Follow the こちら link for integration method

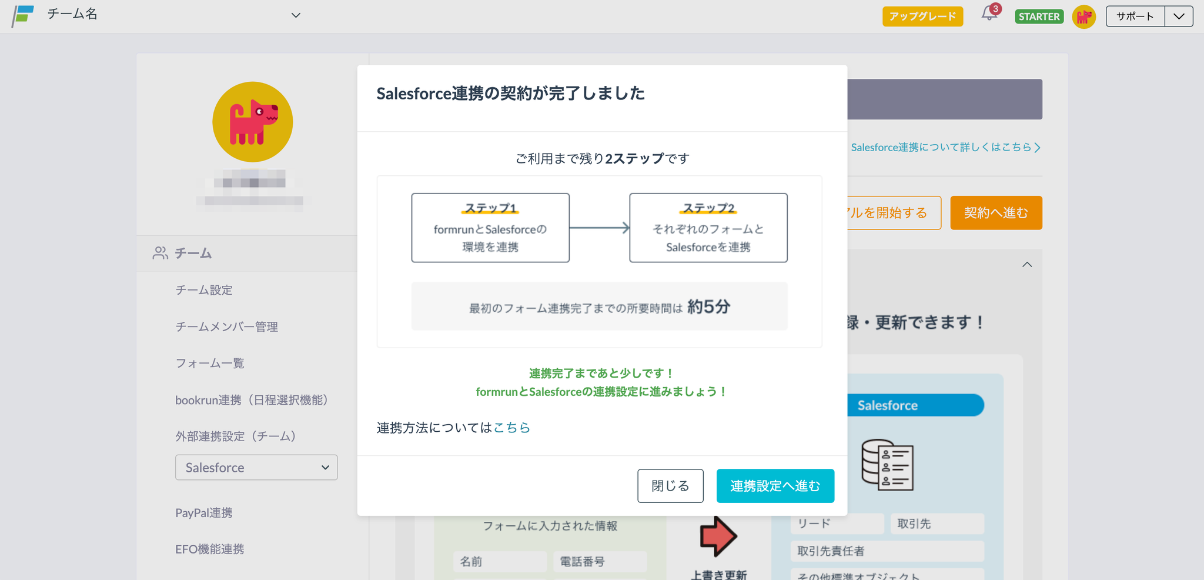511,428
